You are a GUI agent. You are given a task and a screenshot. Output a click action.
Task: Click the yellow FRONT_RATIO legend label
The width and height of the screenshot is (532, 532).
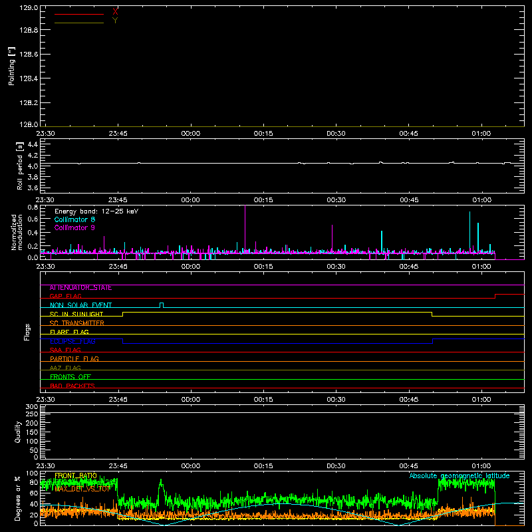point(76,475)
